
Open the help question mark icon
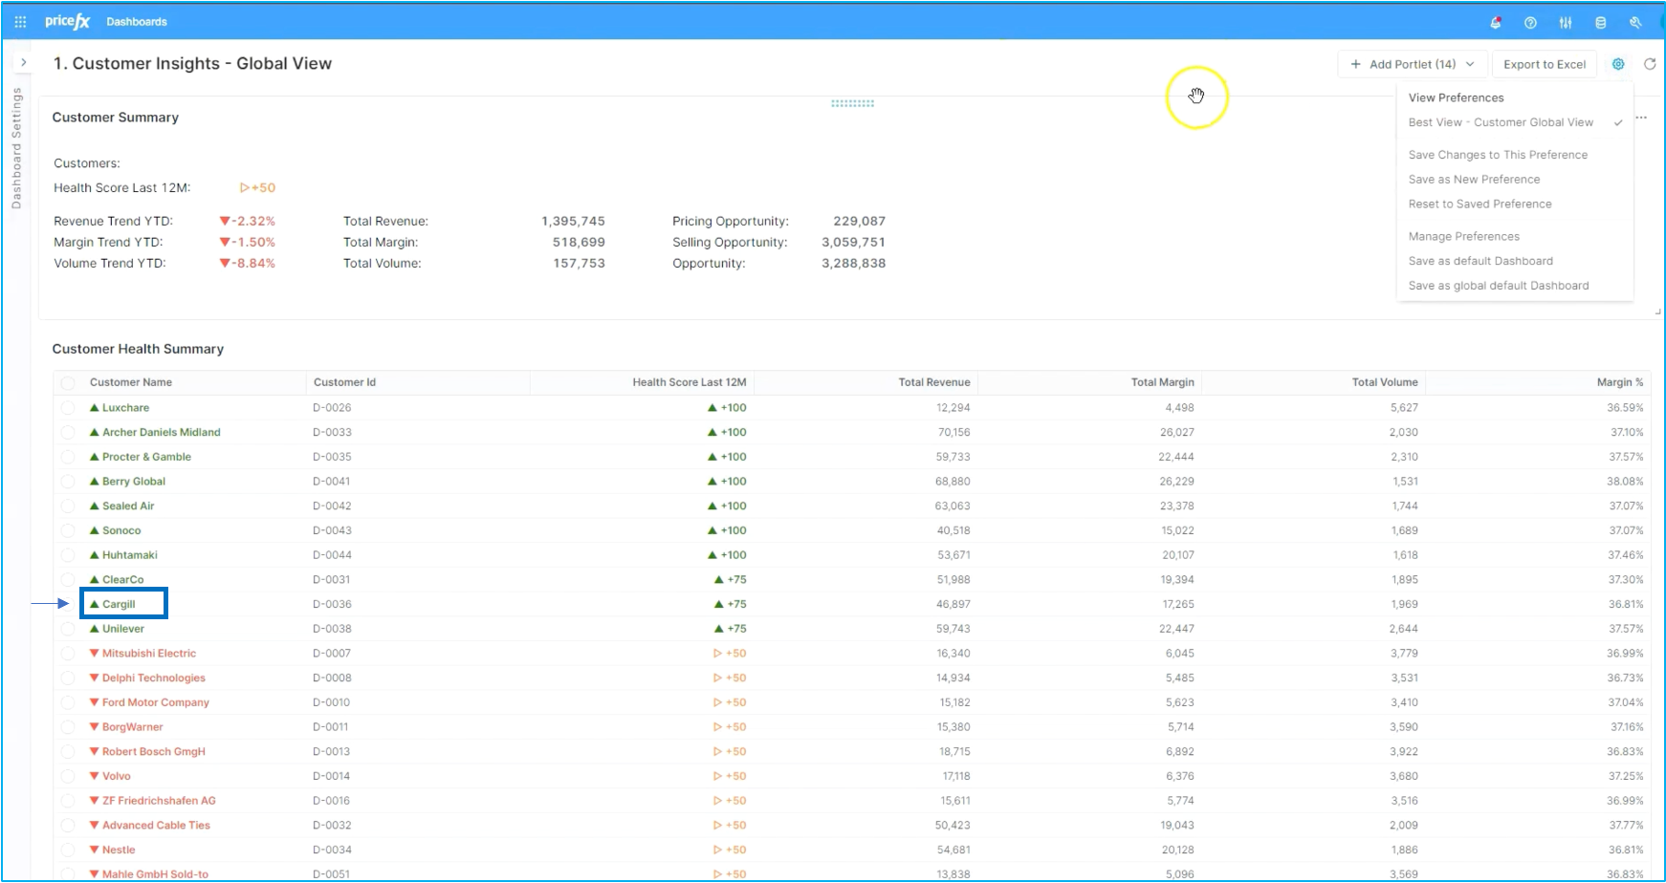click(1530, 22)
